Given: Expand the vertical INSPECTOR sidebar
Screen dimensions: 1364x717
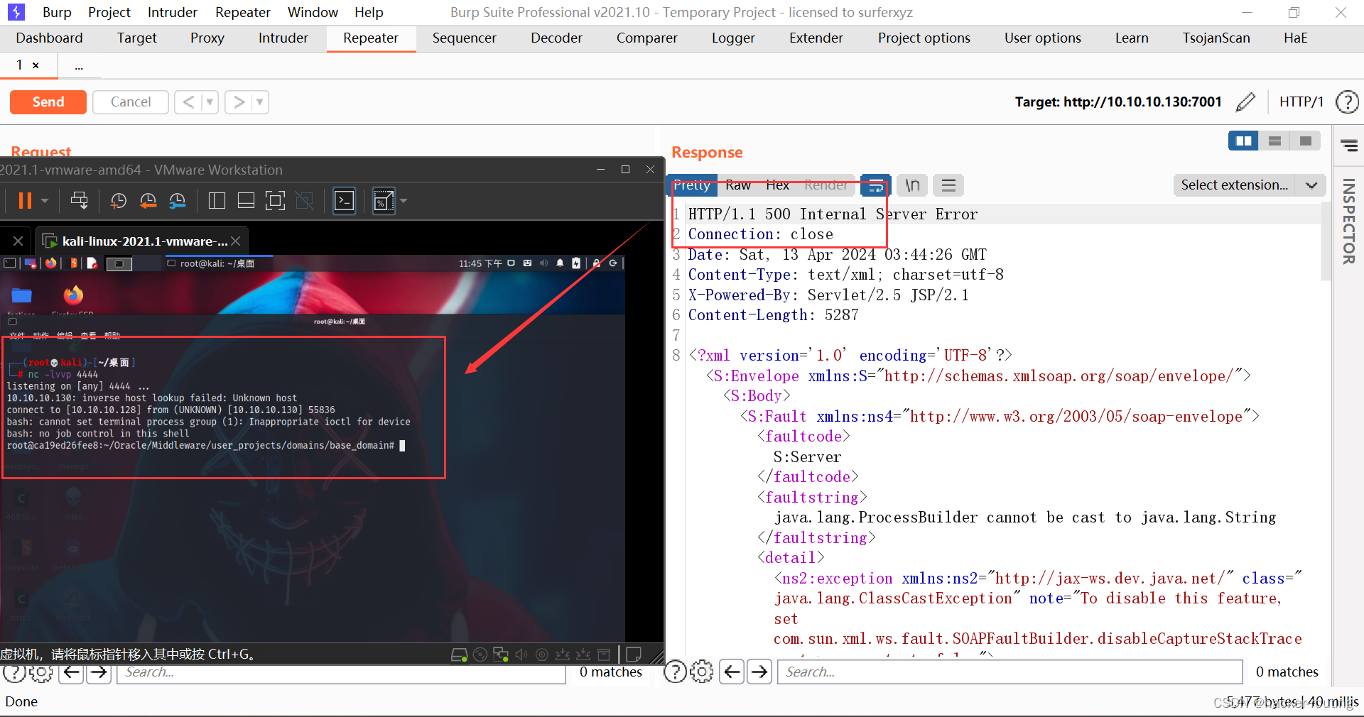Looking at the screenshot, I should (x=1348, y=221).
